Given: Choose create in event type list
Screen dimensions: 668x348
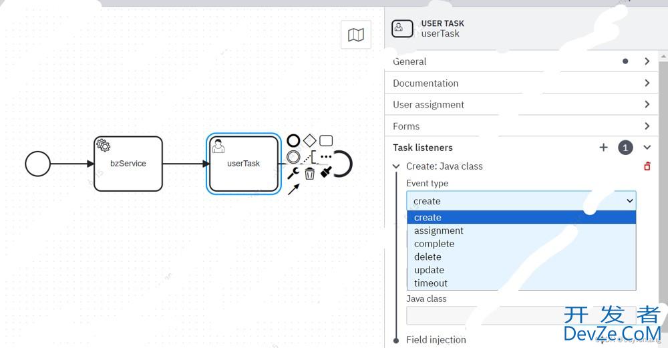Looking at the screenshot, I should [x=521, y=217].
